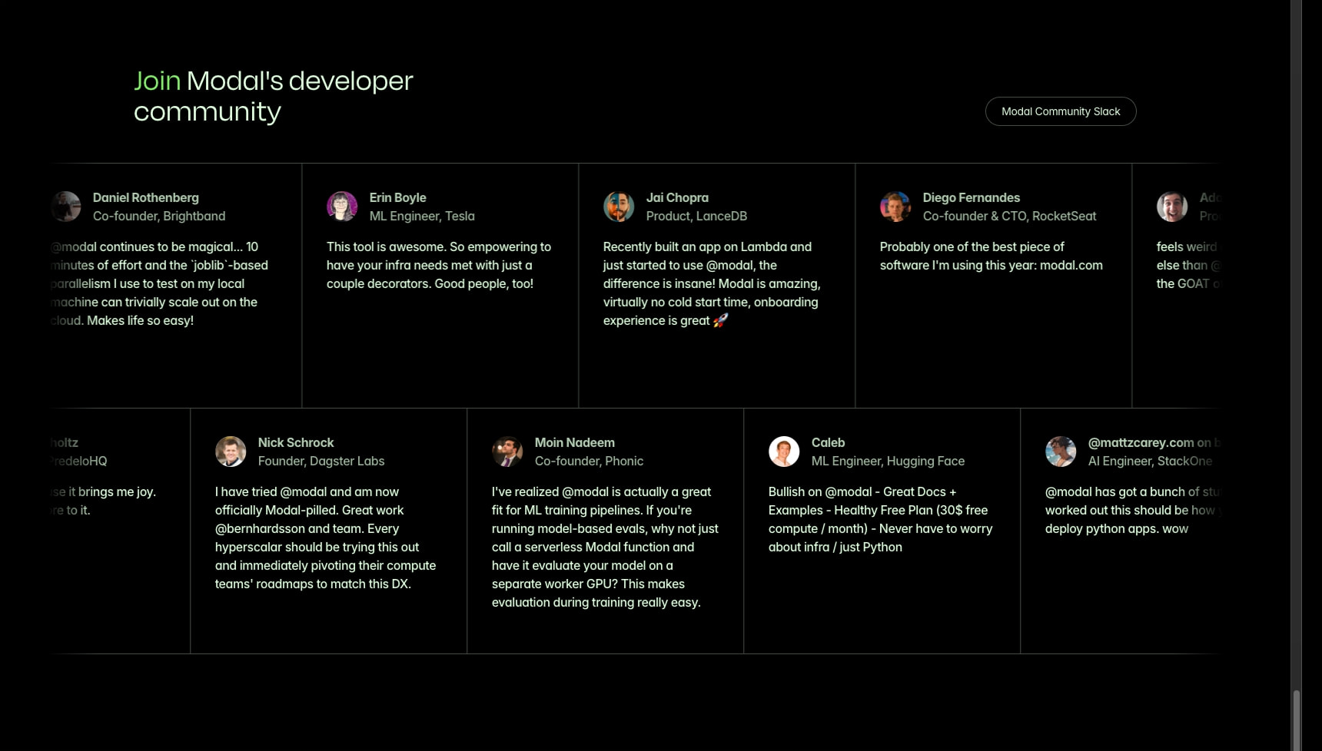Click the page vertical scrollbar thumb

1296,720
